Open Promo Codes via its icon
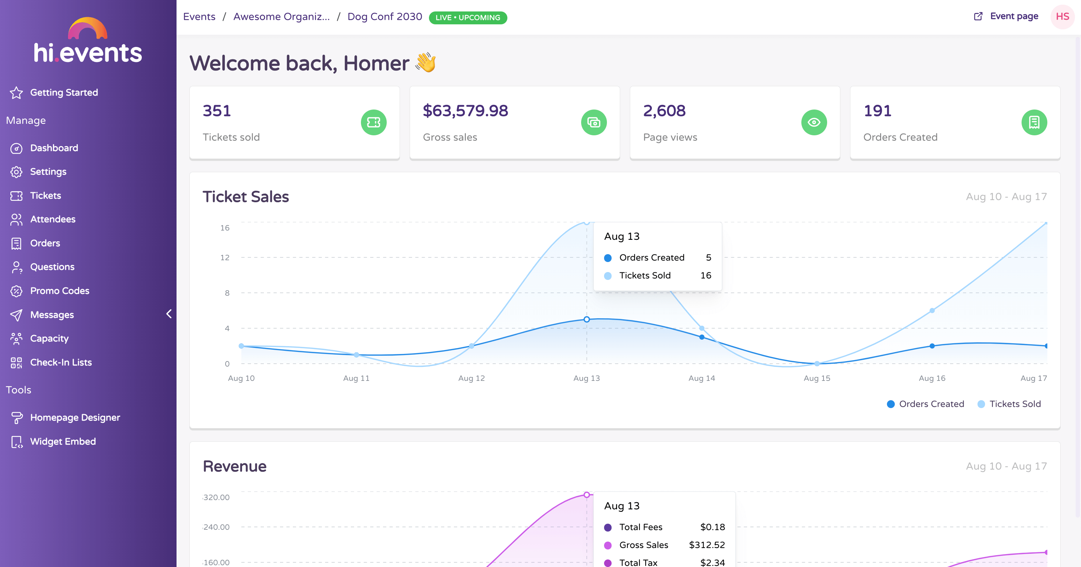This screenshot has height=567, width=1081. coord(16,291)
